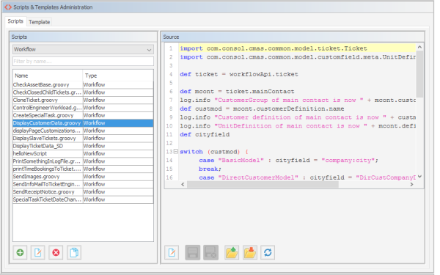Select the highlighted DisplayCustomerData.groovy row
This screenshot has height=275, width=440.
(83, 123)
